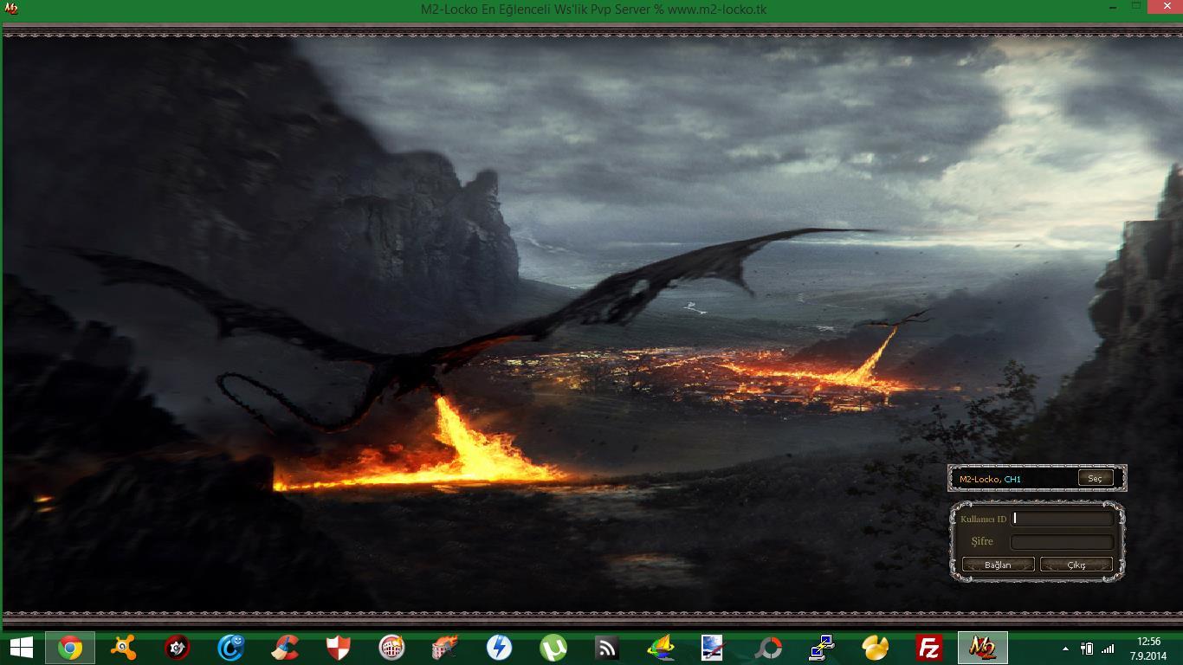
Task: Open the gray-red ring taskbar icon
Action: [767, 648]
